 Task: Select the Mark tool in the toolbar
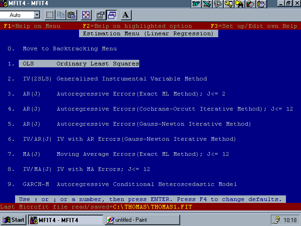pos(50,15)
